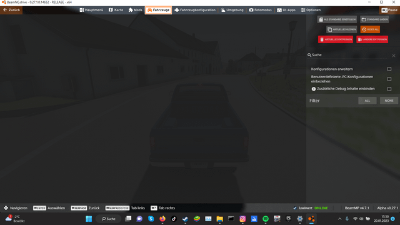This screenshot has width=400, height=225.
Task: Open Steam from the taskbar
Action: [x=185, y=219]
